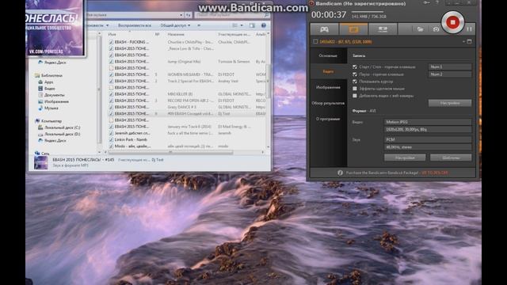Select the screen rectangle recording mode
Image resolution: width=507 pixels, height=285 pixels.
pos(353,29)
